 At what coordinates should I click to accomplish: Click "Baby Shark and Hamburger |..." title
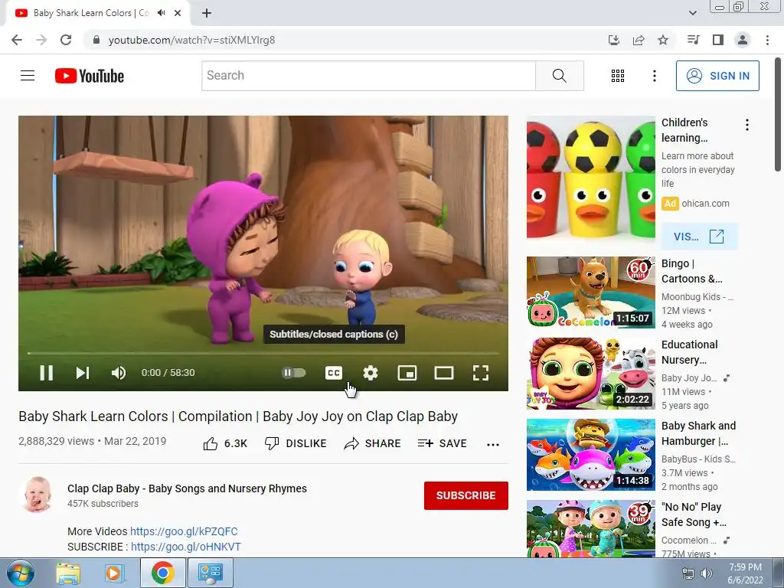pyautogui.click(x=698, y=433)
